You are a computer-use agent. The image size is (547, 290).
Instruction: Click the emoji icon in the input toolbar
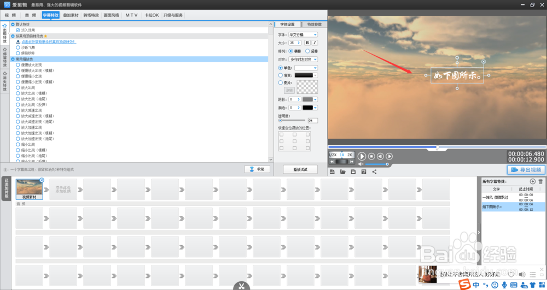point(494,285)
